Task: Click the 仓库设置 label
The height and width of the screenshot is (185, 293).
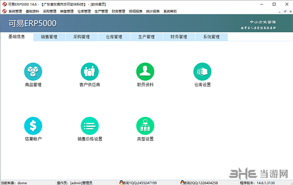Action: coord(203,85)
